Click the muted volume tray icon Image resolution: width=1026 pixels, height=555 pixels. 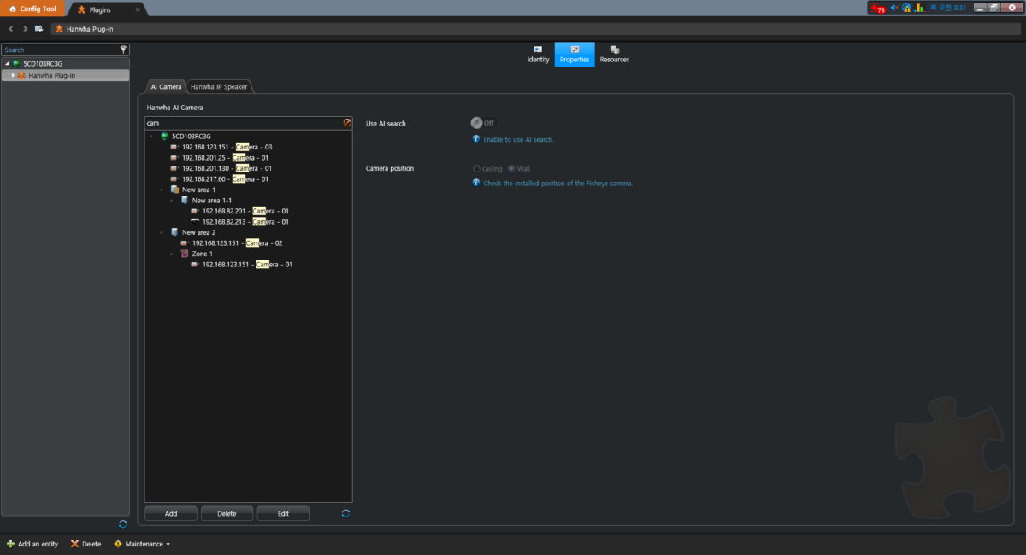point(893,8)
